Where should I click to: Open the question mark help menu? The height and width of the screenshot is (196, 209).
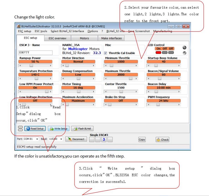[x=102, y=31]
